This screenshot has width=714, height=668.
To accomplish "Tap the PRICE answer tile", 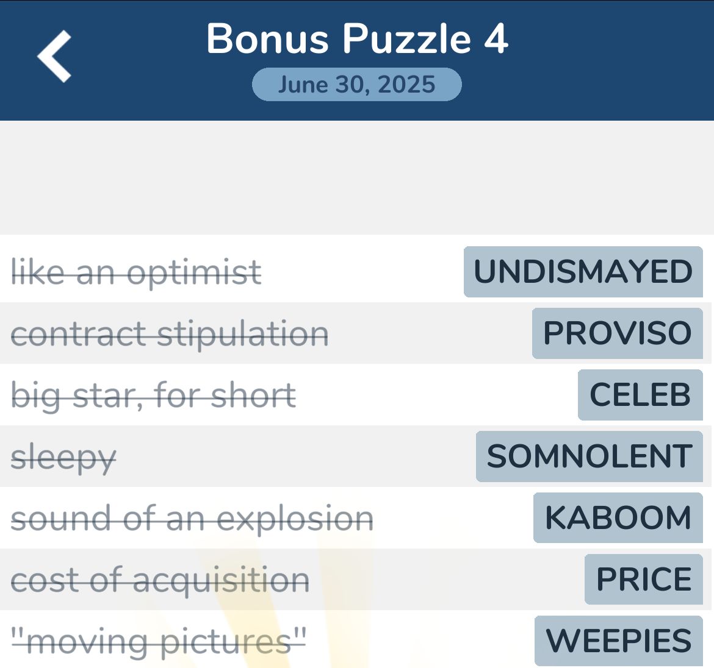I will (x=644, y=579).
